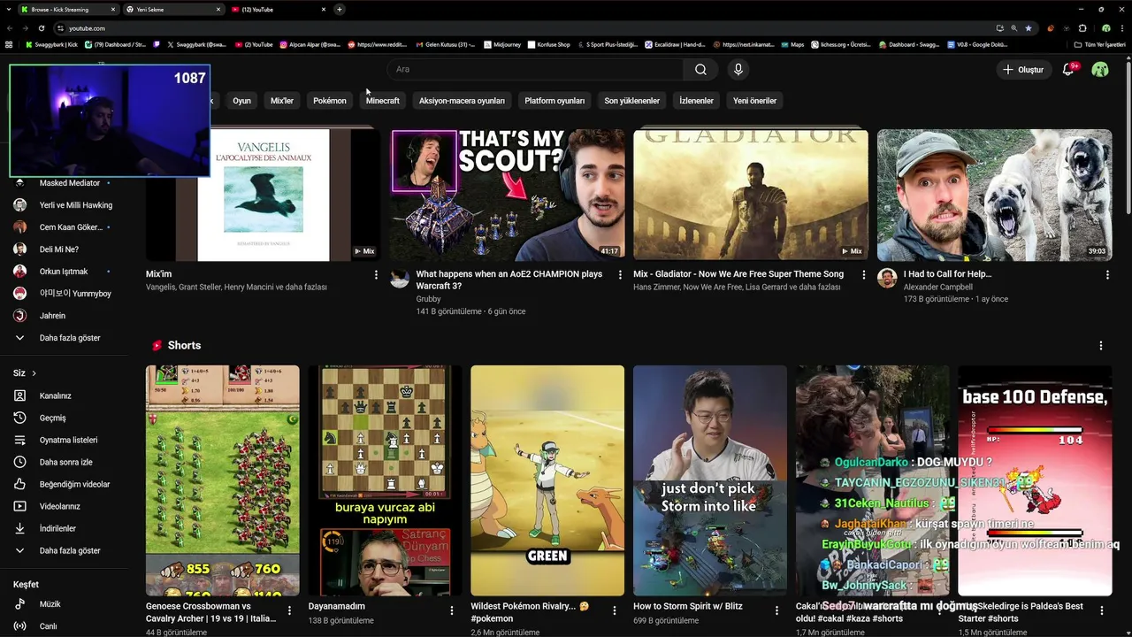Image resolution: width=1132 pixels, height=637 pixels.
Task: Open more options for Mix'im
Action: (377, 275)
